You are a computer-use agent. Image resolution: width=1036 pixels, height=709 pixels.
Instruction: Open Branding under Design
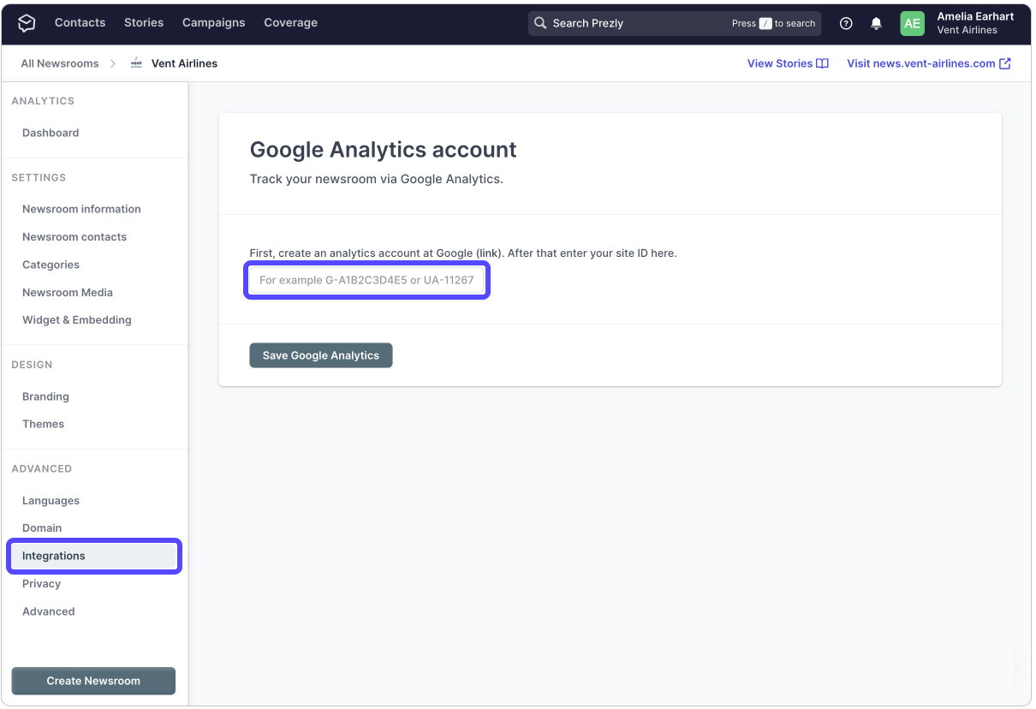(x=45, y=396)
